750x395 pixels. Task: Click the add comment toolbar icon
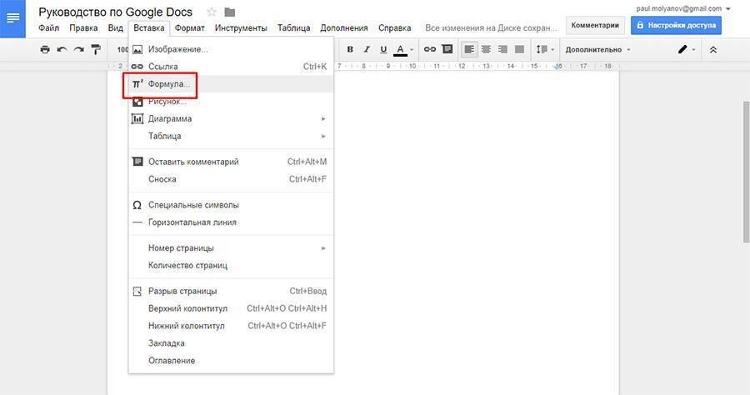tap(447, 49)
